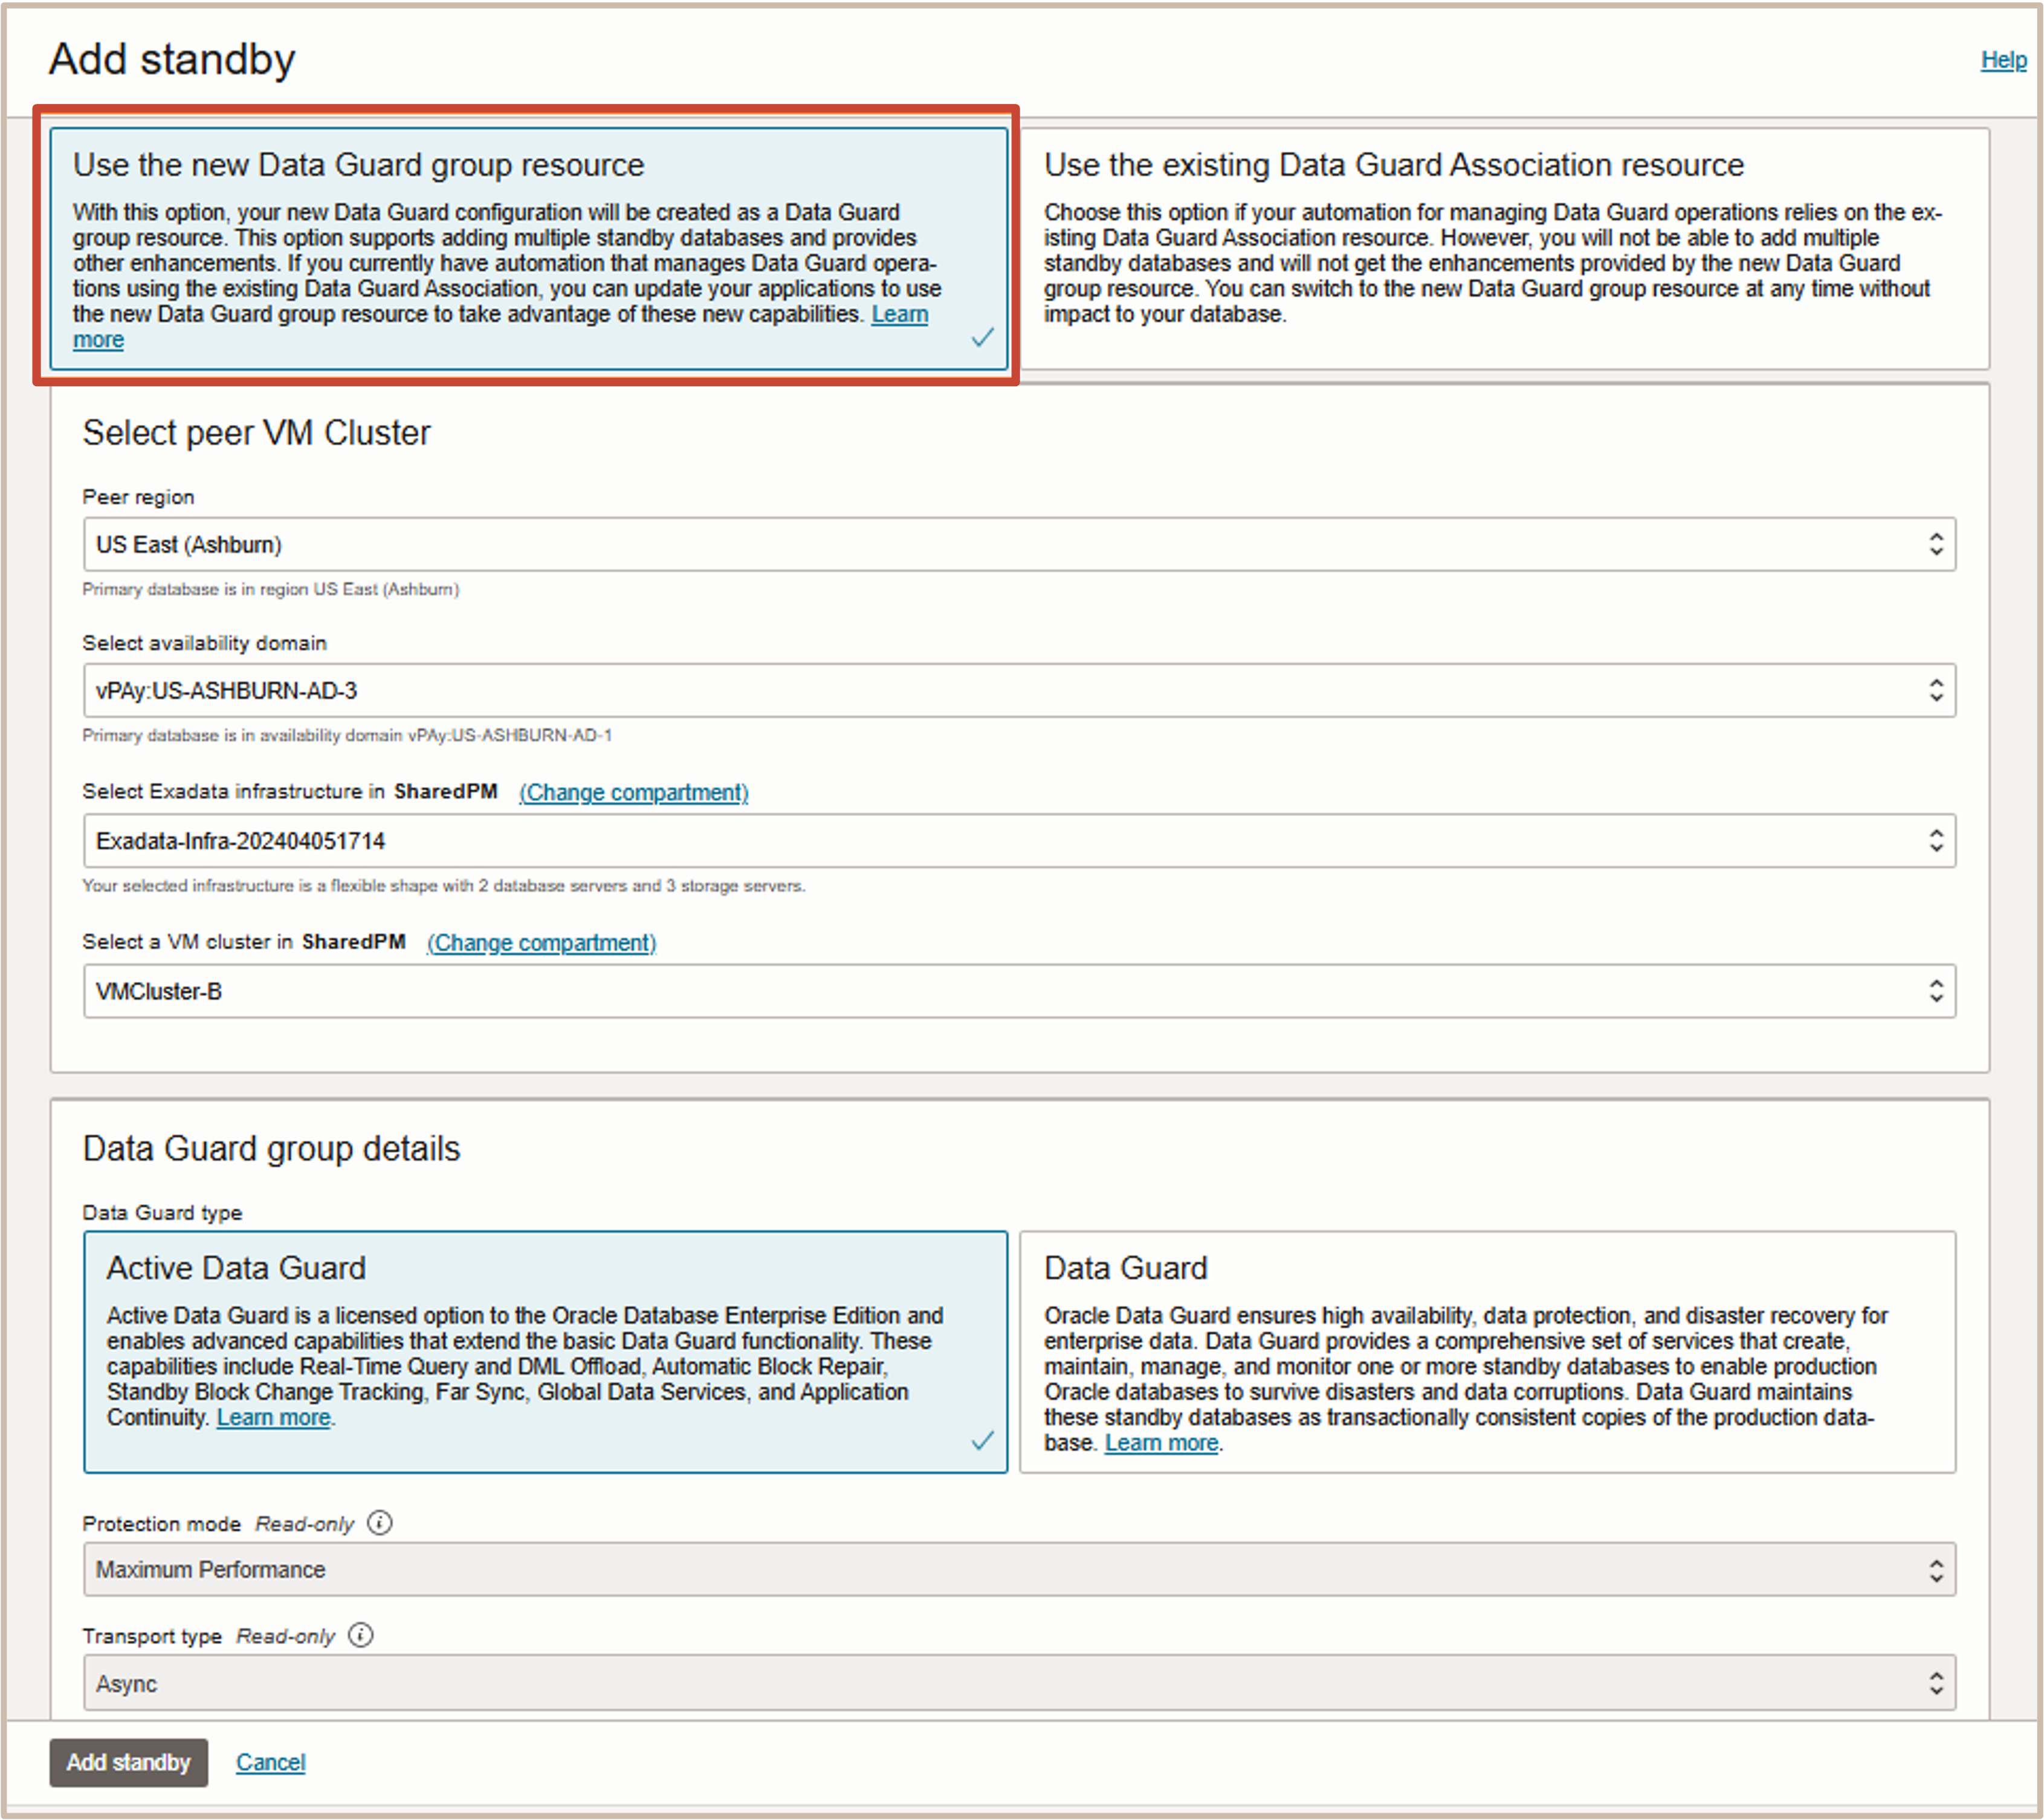This screenshot has width=2044, height=1820.
Task: Click the Peer region dropdown arrow icon
Action: click(1936, 544)
